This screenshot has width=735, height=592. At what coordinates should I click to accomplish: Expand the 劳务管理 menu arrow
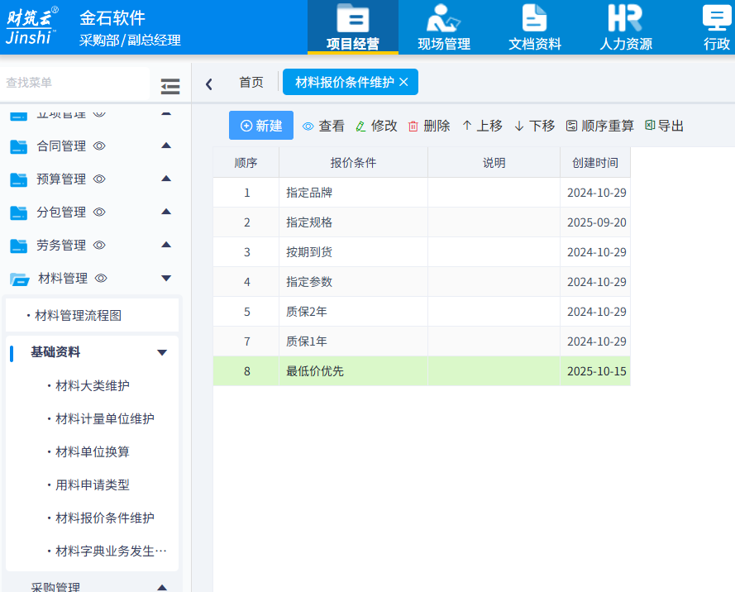(x=166, y=245)
